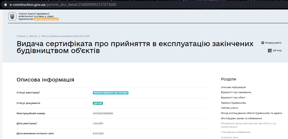Click the 'внесено відомості до системи' status badge

pos(111,93)
